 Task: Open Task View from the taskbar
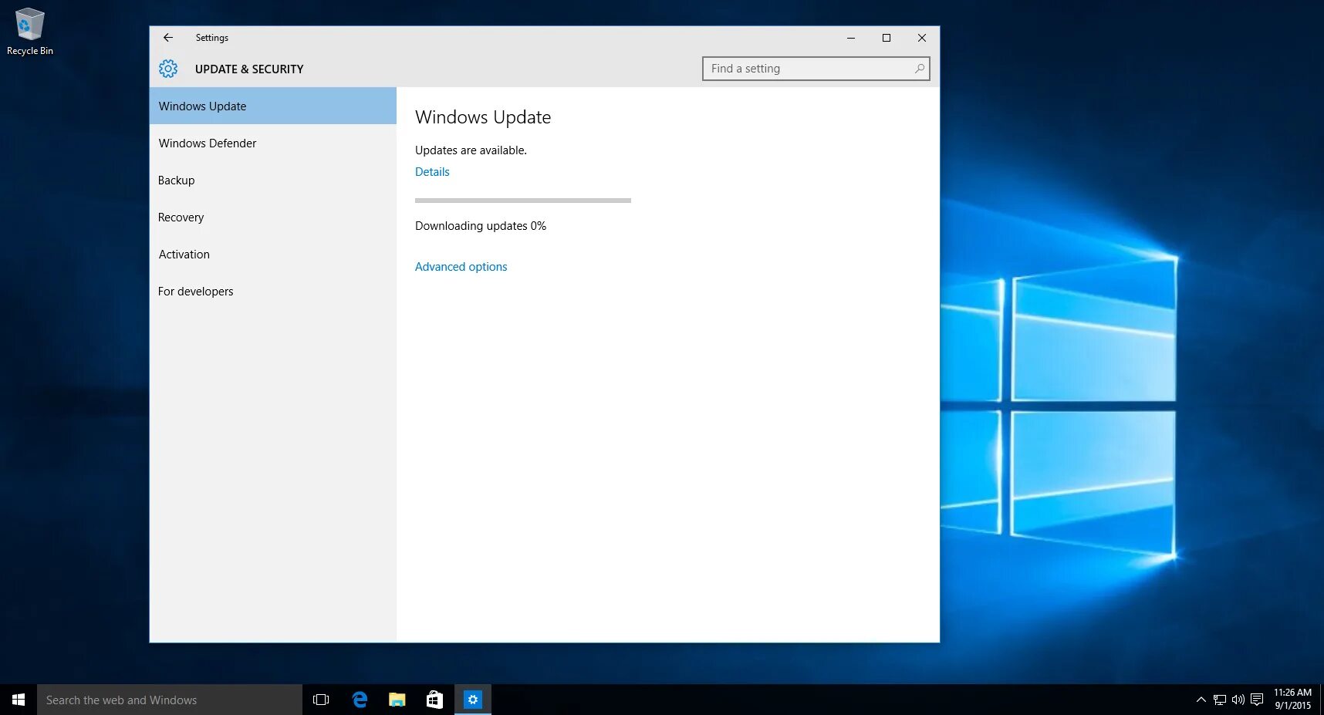(x=321, y=700)
